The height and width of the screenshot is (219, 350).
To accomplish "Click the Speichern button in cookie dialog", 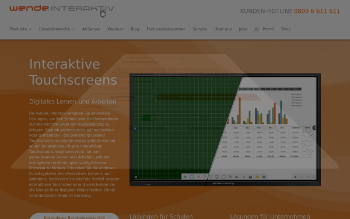I will [122, 97].
